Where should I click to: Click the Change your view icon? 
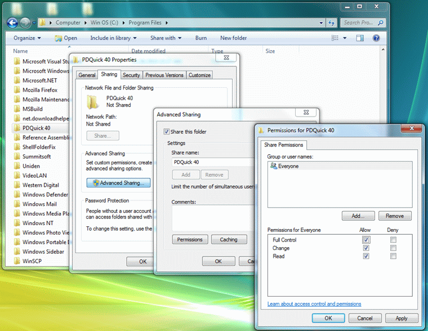336,38
